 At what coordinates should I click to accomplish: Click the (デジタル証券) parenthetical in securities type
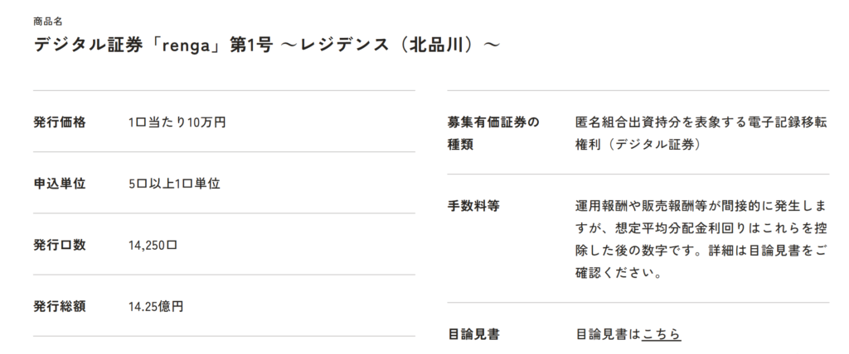[x=653, y=144]
